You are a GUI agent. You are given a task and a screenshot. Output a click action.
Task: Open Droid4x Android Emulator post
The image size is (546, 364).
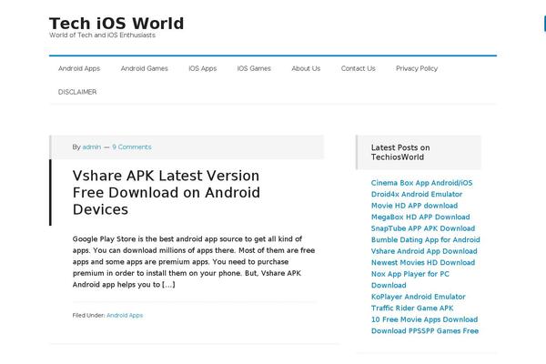coord(417,194)
